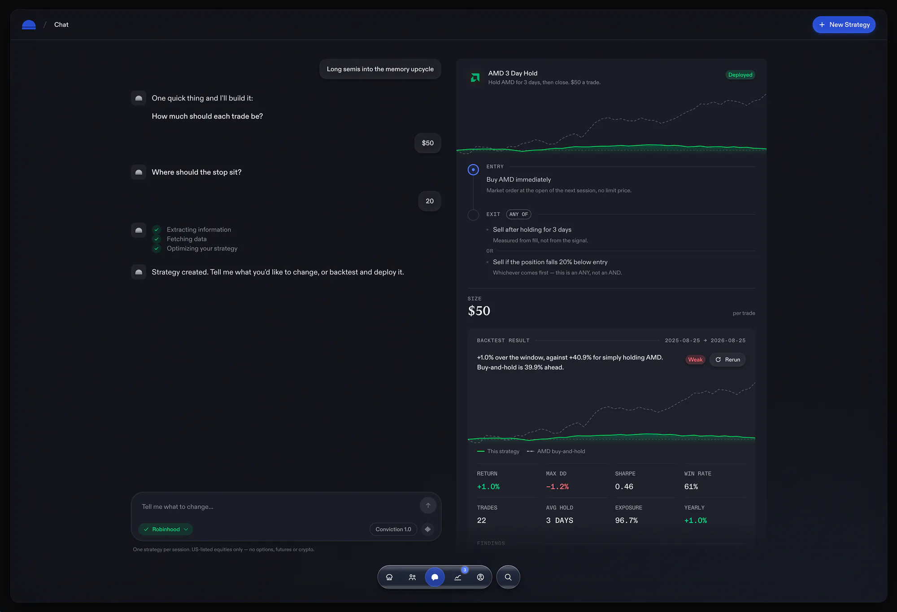897x612 pixels.
Task: Click the Weak rating badge
Action: pos(695,359)
